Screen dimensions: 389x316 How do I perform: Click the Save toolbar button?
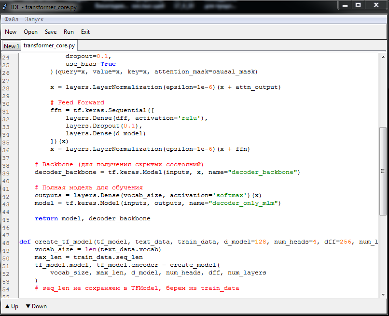(x=51, y=32)
